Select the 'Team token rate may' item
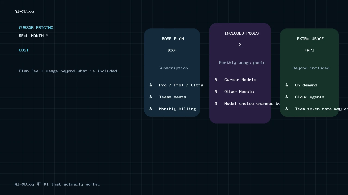348x195 pixels. pyautogui.click(x=321, y=109)
